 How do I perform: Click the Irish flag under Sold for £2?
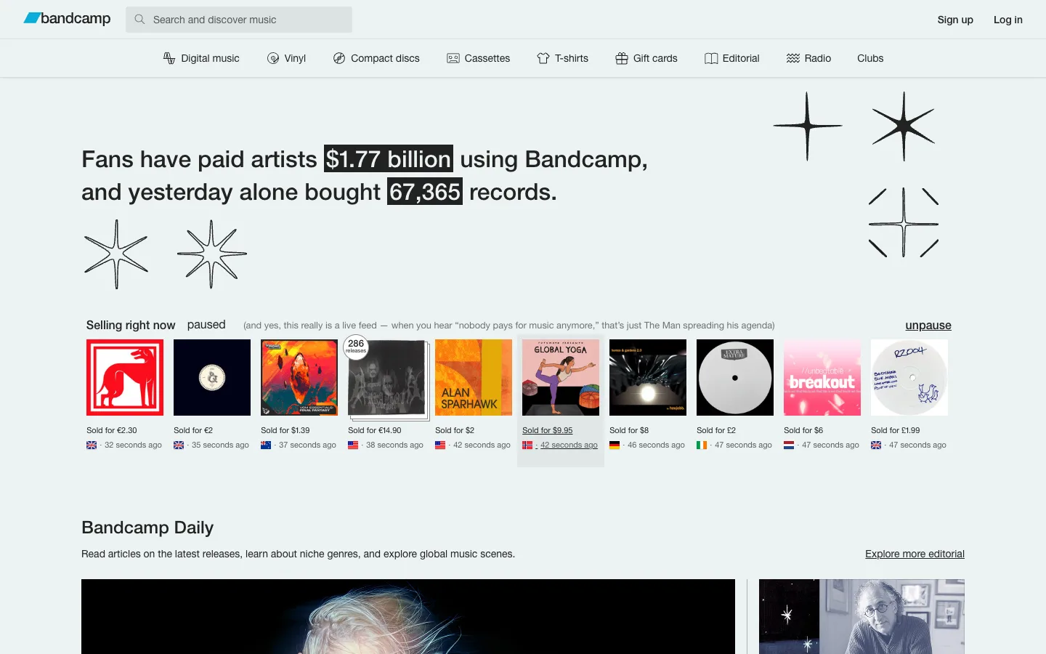tap(702, 445)
